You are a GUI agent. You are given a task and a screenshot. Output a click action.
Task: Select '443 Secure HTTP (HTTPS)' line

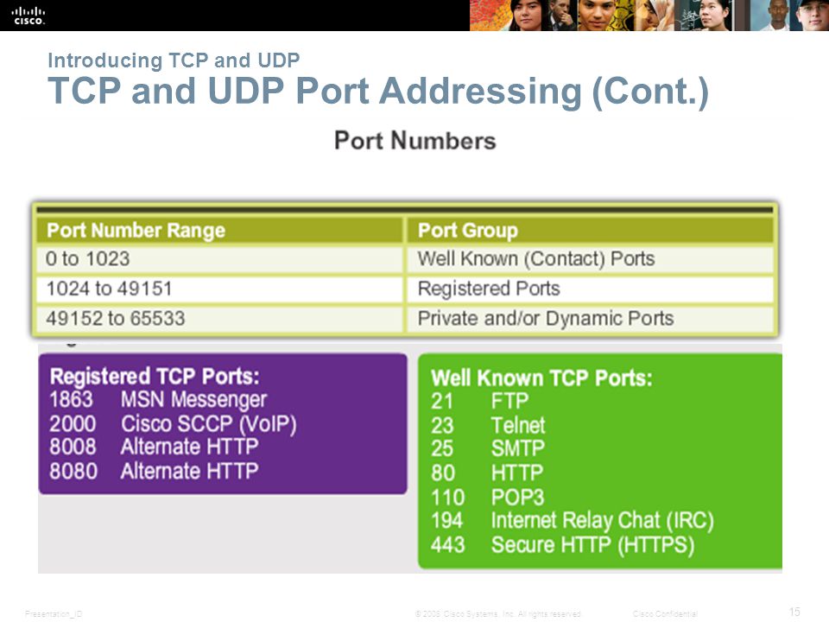(562, 545)
